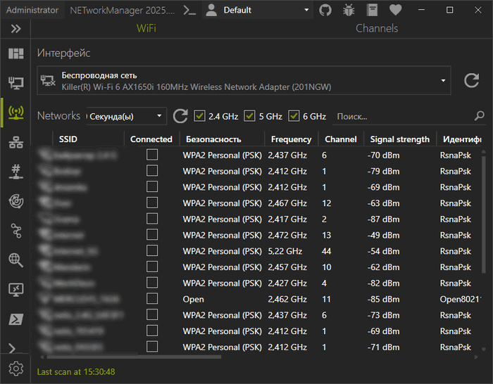The height and width of the screenshot is (384, 493).
Task: Disable the 6 GHz band filter
Action: coord(294,116)
